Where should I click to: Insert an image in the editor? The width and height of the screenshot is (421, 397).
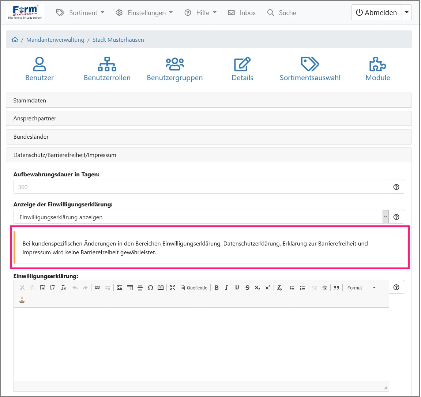[120, 288]
